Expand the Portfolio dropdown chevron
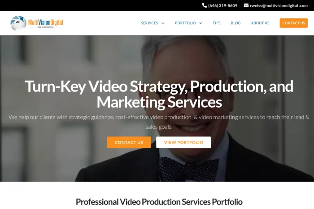The width and height of the screenshot is (314, 209). (201, 23)
